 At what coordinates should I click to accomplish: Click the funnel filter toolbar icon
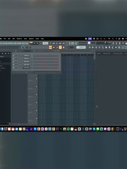(x=109, y=47)
